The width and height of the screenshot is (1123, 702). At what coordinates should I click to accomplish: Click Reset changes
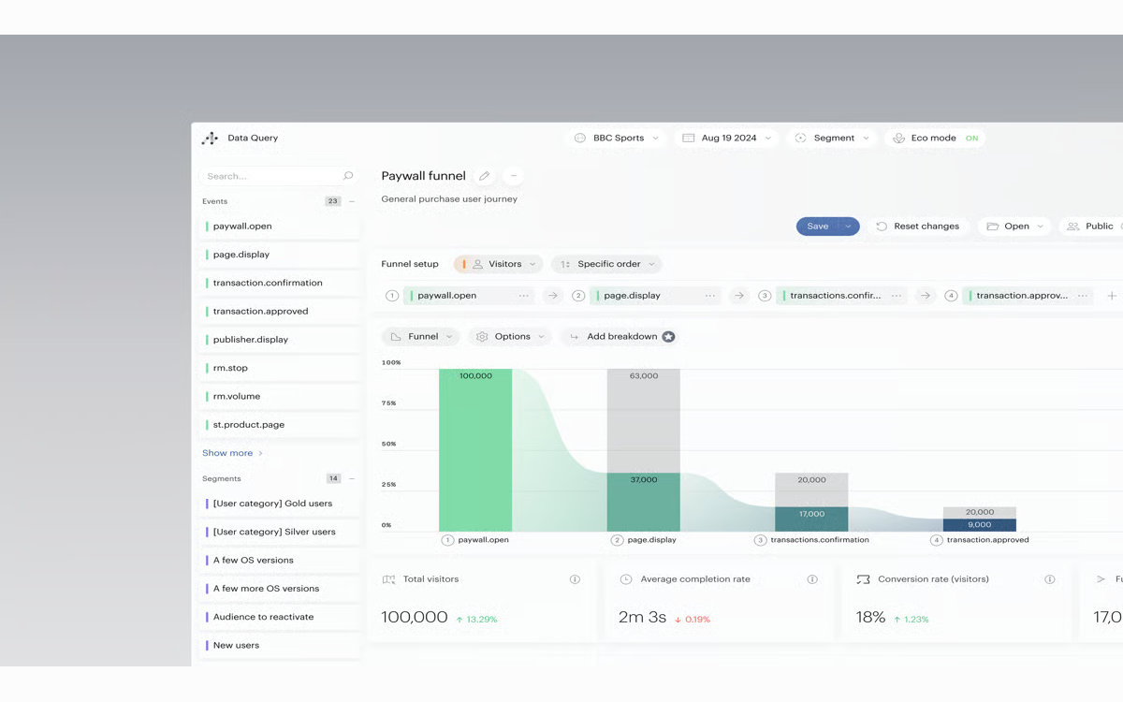(917, 227)
